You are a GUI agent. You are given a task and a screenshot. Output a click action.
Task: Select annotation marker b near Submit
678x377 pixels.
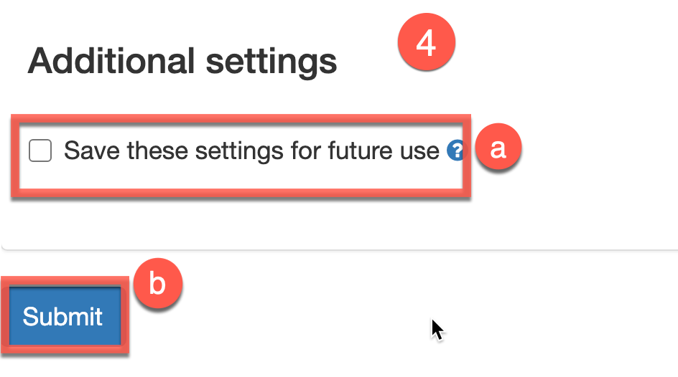click(x=157, y=285)
